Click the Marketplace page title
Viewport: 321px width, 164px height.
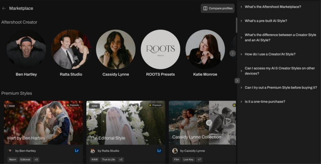pyautogui.click(x=21, y=8)
